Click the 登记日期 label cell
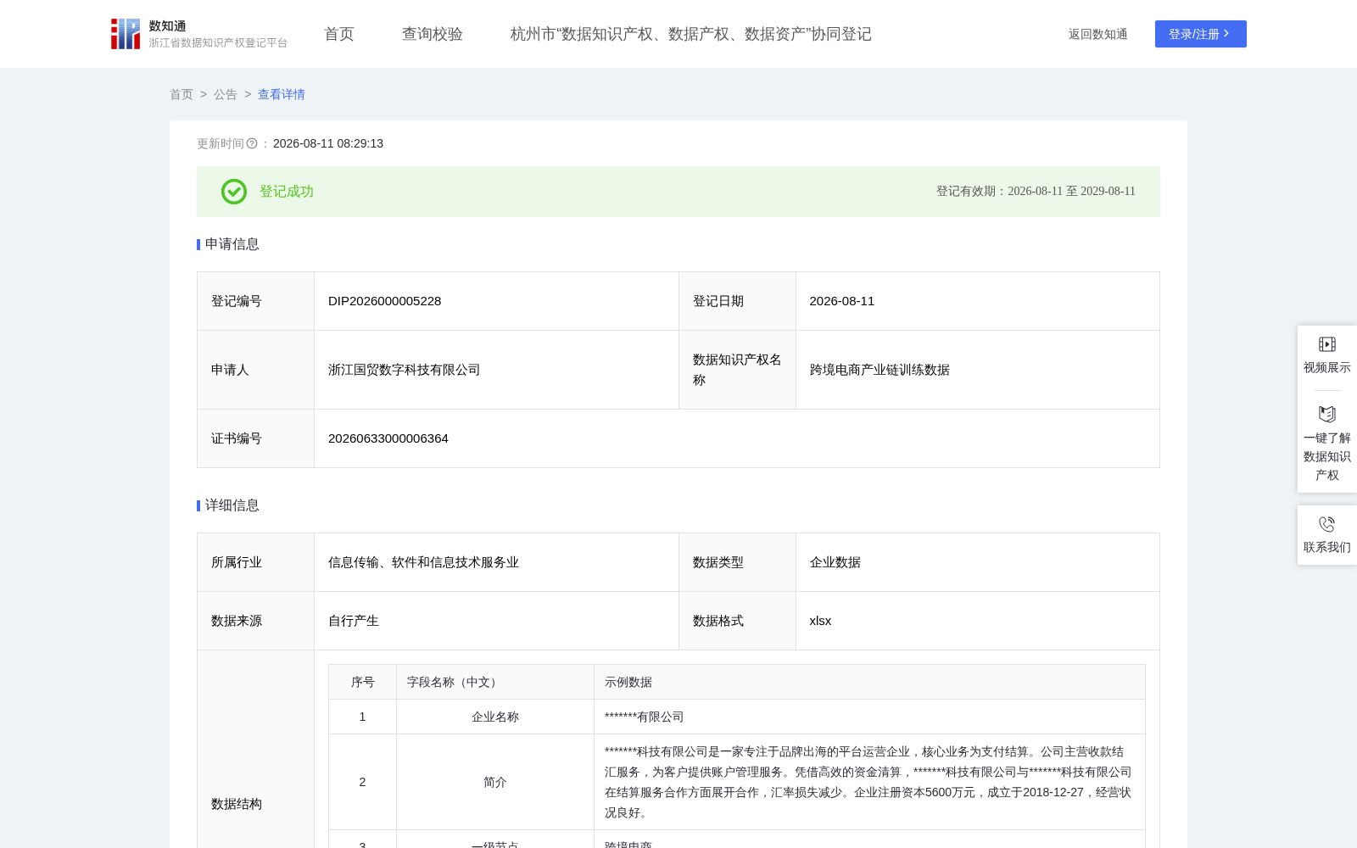 coord(737,301)
